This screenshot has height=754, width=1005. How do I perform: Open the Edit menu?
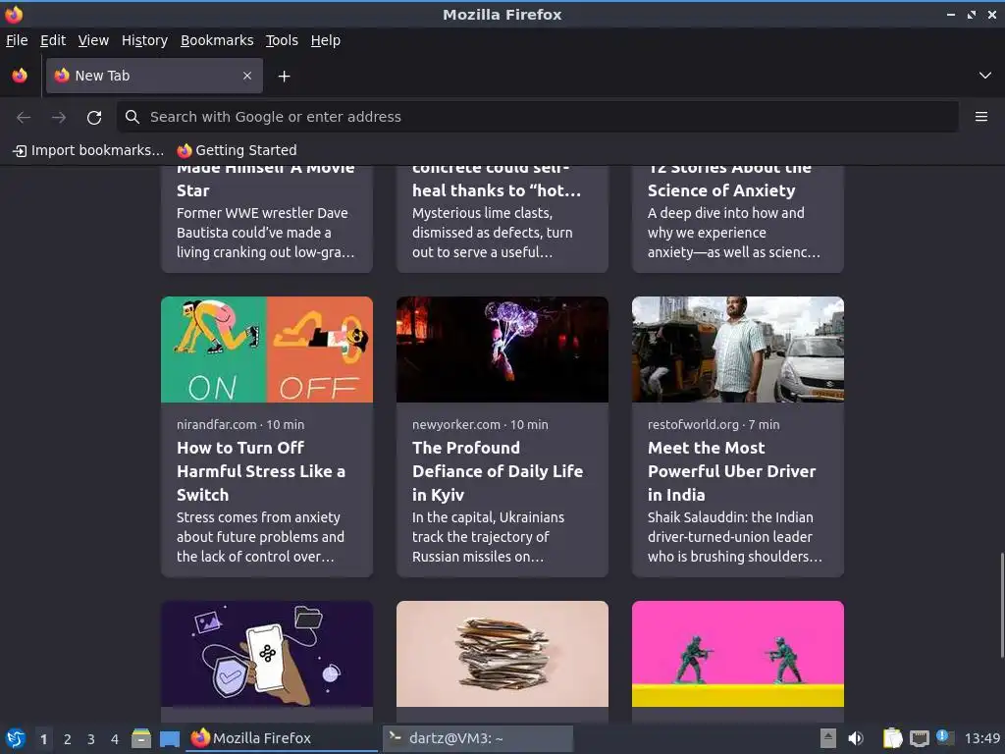(x=53, y=40)
